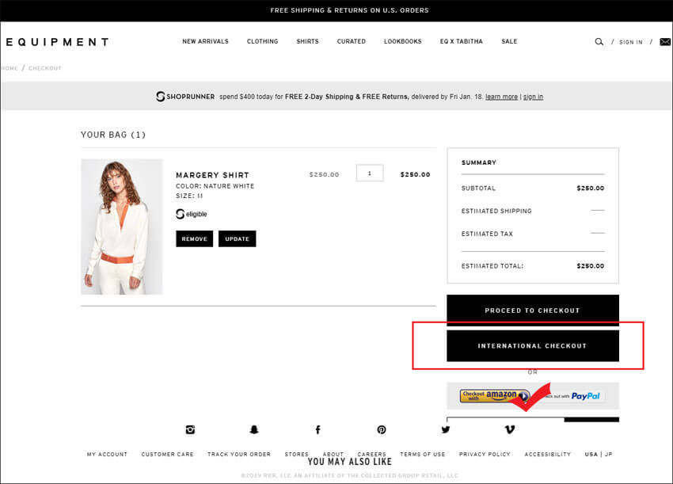
Task: Open Stores footer link
Action: (x=297, y=454)
